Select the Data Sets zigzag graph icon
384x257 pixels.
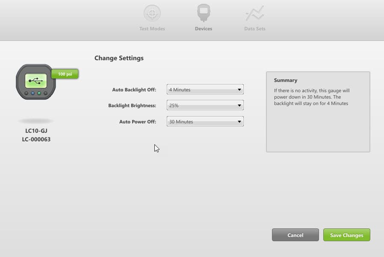[x=254, y=13]
